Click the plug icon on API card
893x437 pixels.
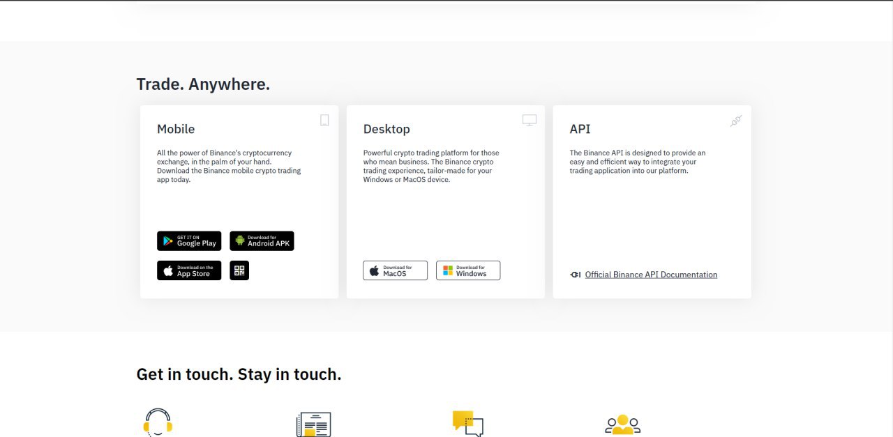736,121
